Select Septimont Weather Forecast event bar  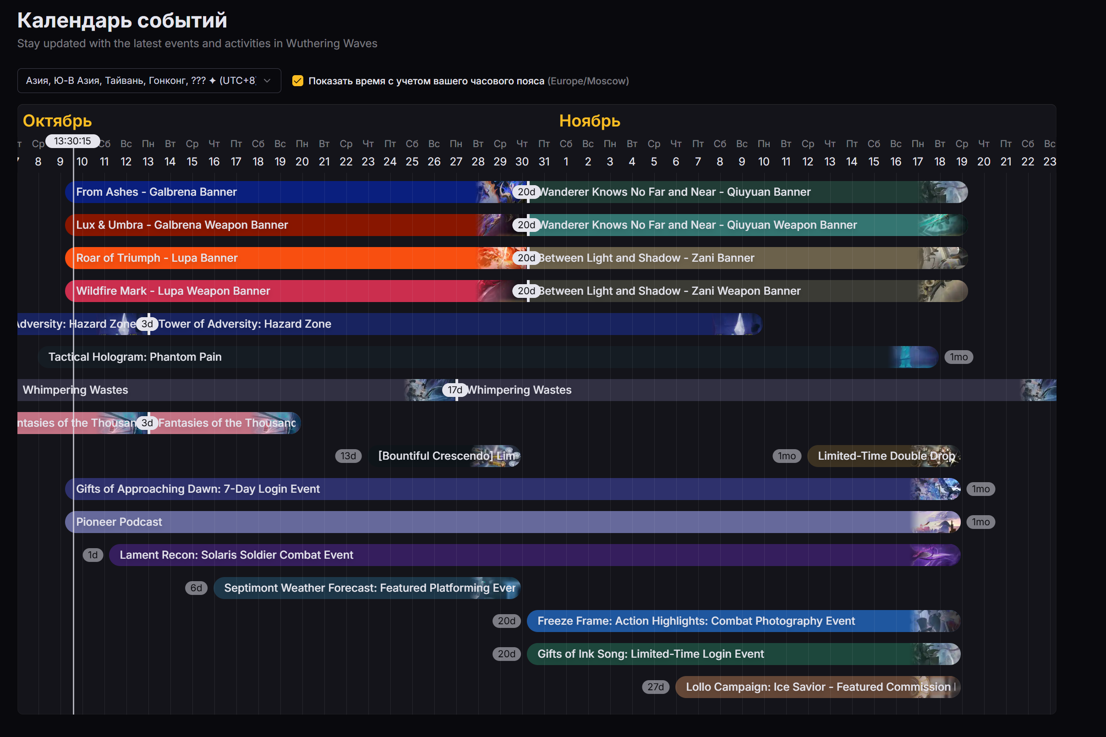367,588
